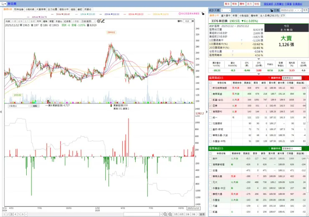Collapse panel with left edge arrow
This screenshot has width=309, height=217.
pos(1,112)
